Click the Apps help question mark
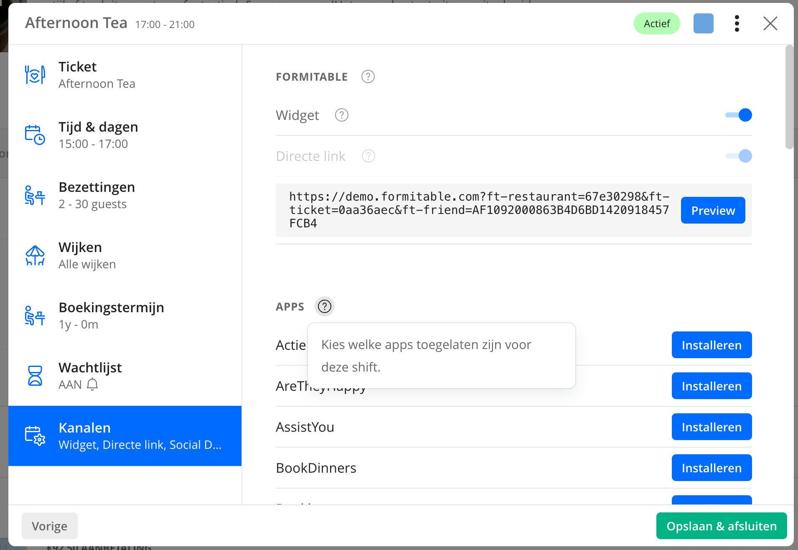Screen dimensions: 798x550 tap(325, 306)
